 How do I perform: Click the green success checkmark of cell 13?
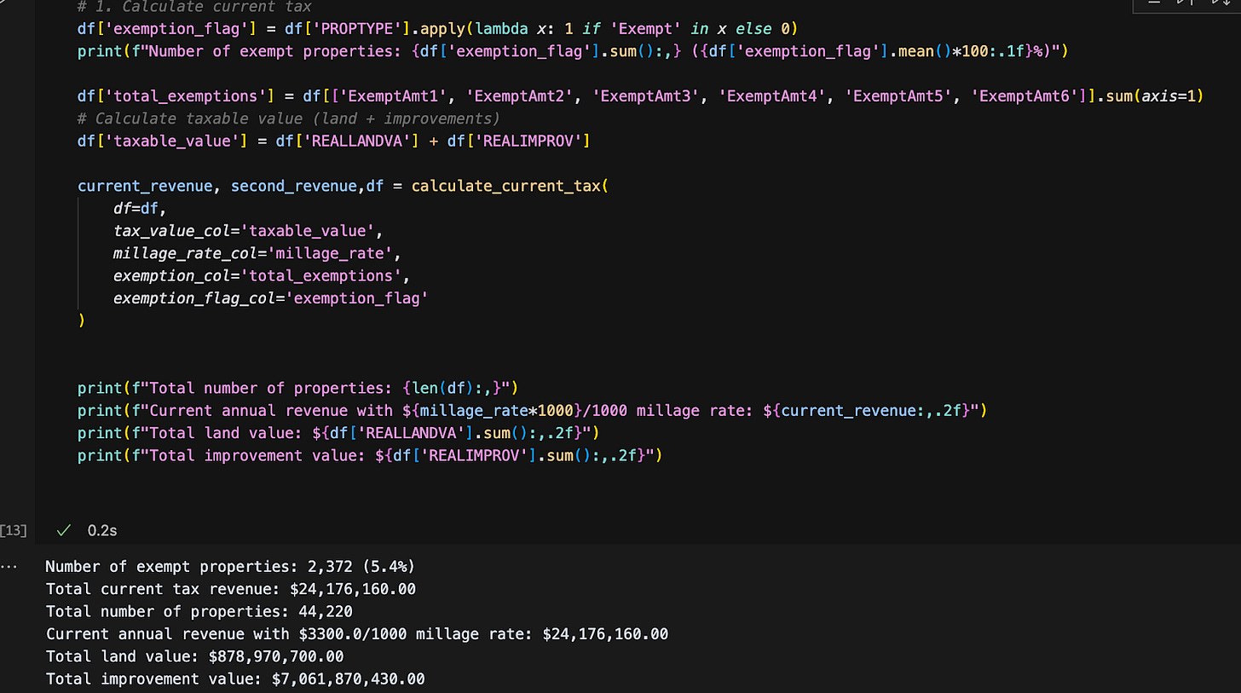(x=63, y=530)
